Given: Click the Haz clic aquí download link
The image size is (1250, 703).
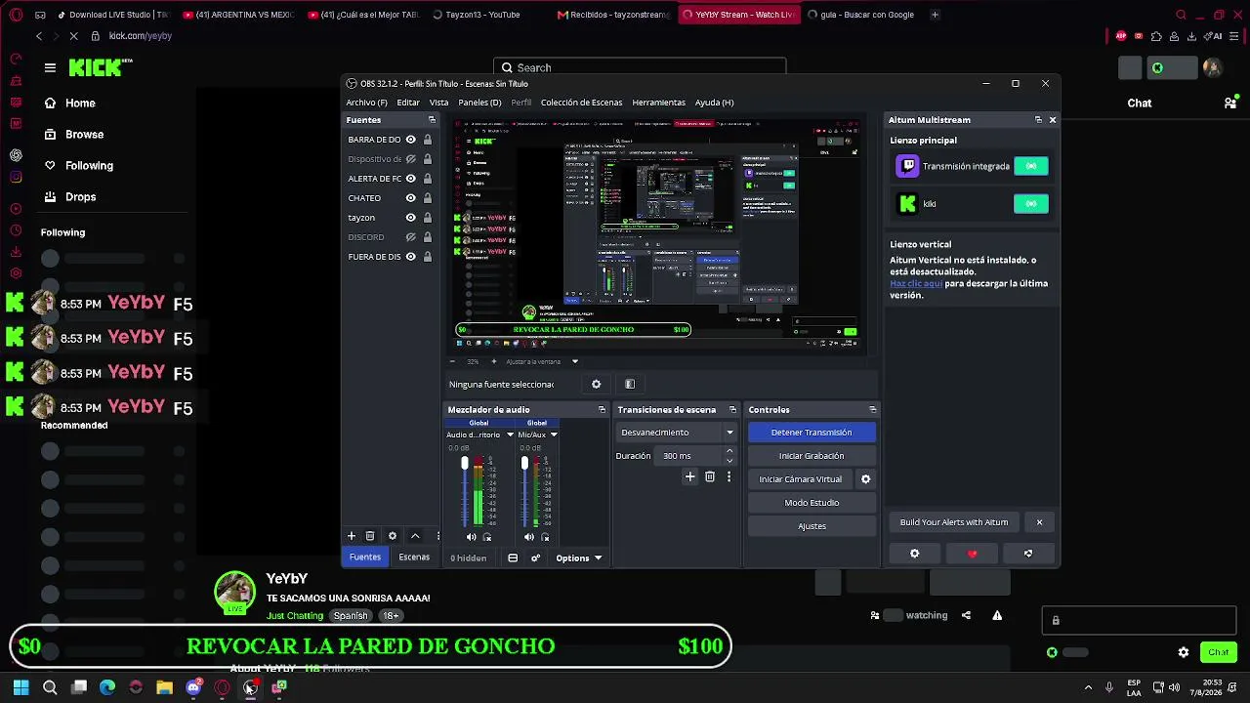Looking at the screenshot, I should 916,284.
